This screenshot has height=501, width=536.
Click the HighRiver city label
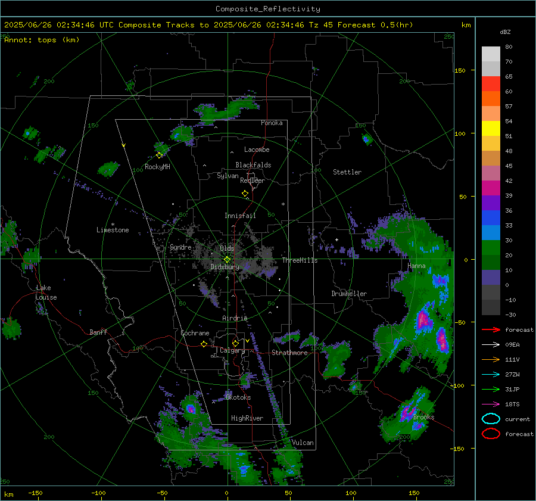pos(247,418)
